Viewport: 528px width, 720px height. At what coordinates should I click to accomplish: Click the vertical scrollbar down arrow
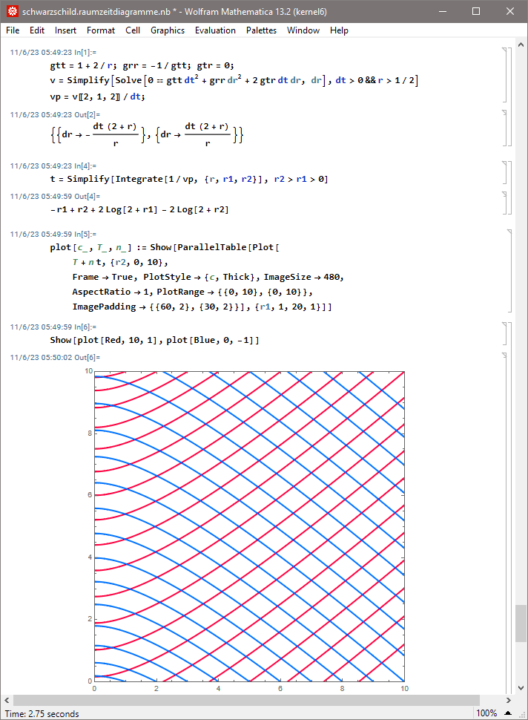521,687
